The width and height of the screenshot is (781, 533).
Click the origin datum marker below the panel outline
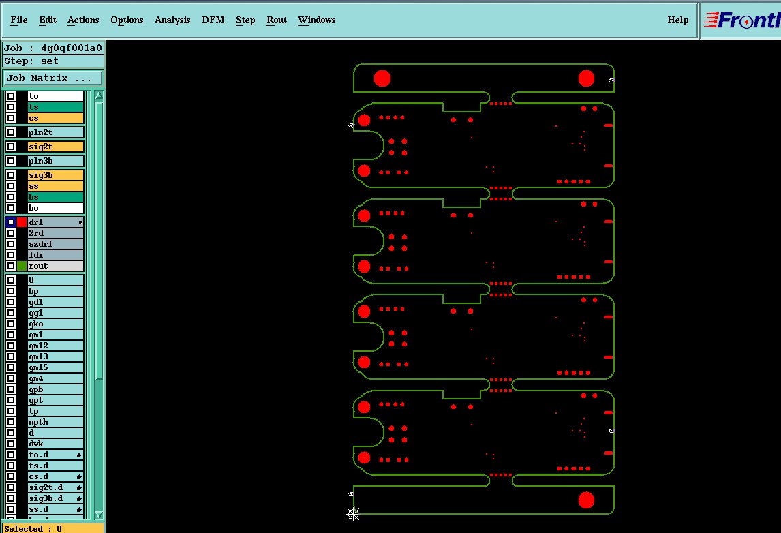coord(352,514)
